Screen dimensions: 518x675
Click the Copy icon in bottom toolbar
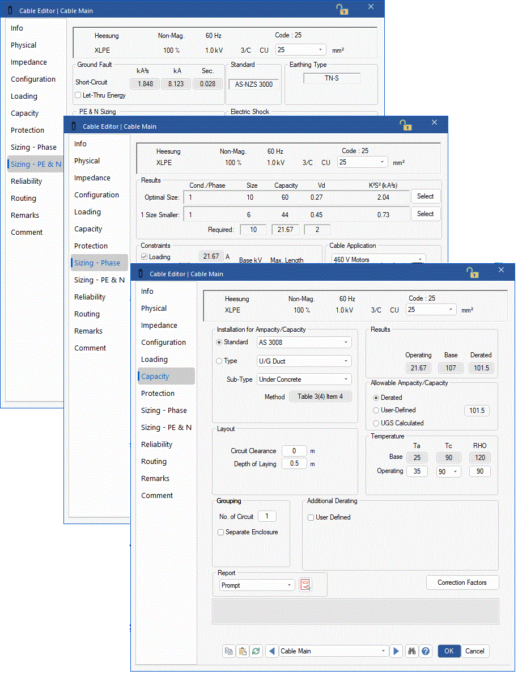(x=229, y=651)
